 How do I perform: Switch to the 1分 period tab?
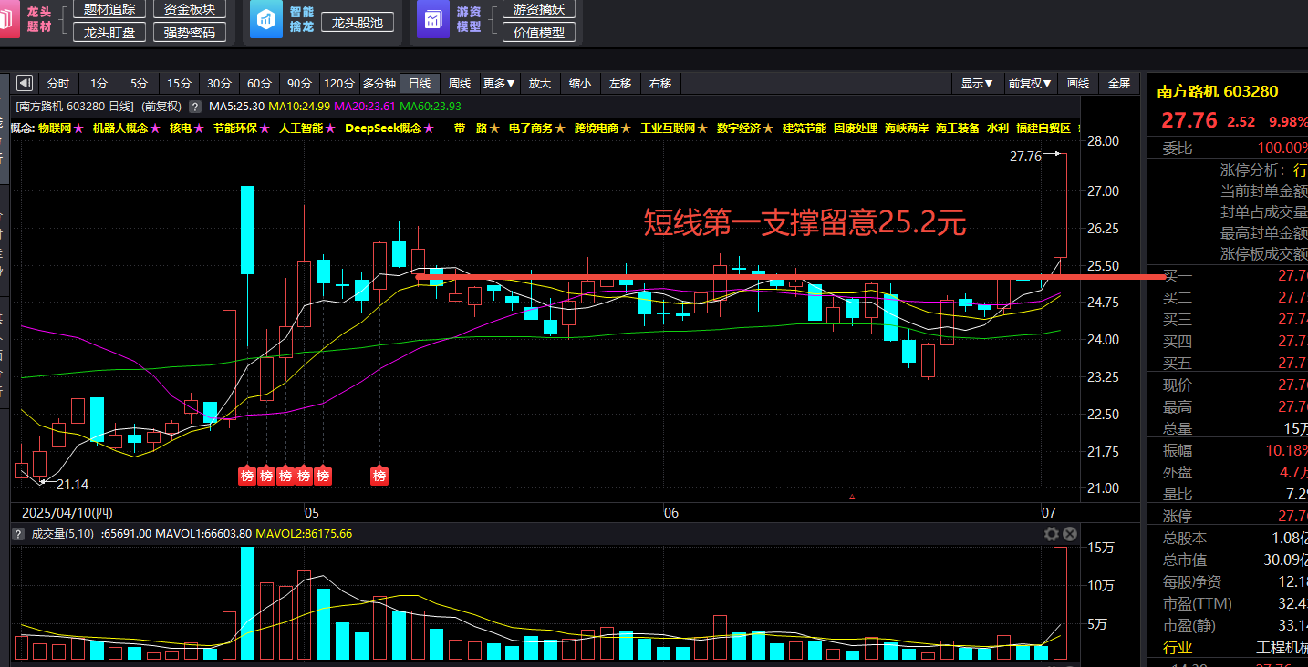[x=99, y=84]
